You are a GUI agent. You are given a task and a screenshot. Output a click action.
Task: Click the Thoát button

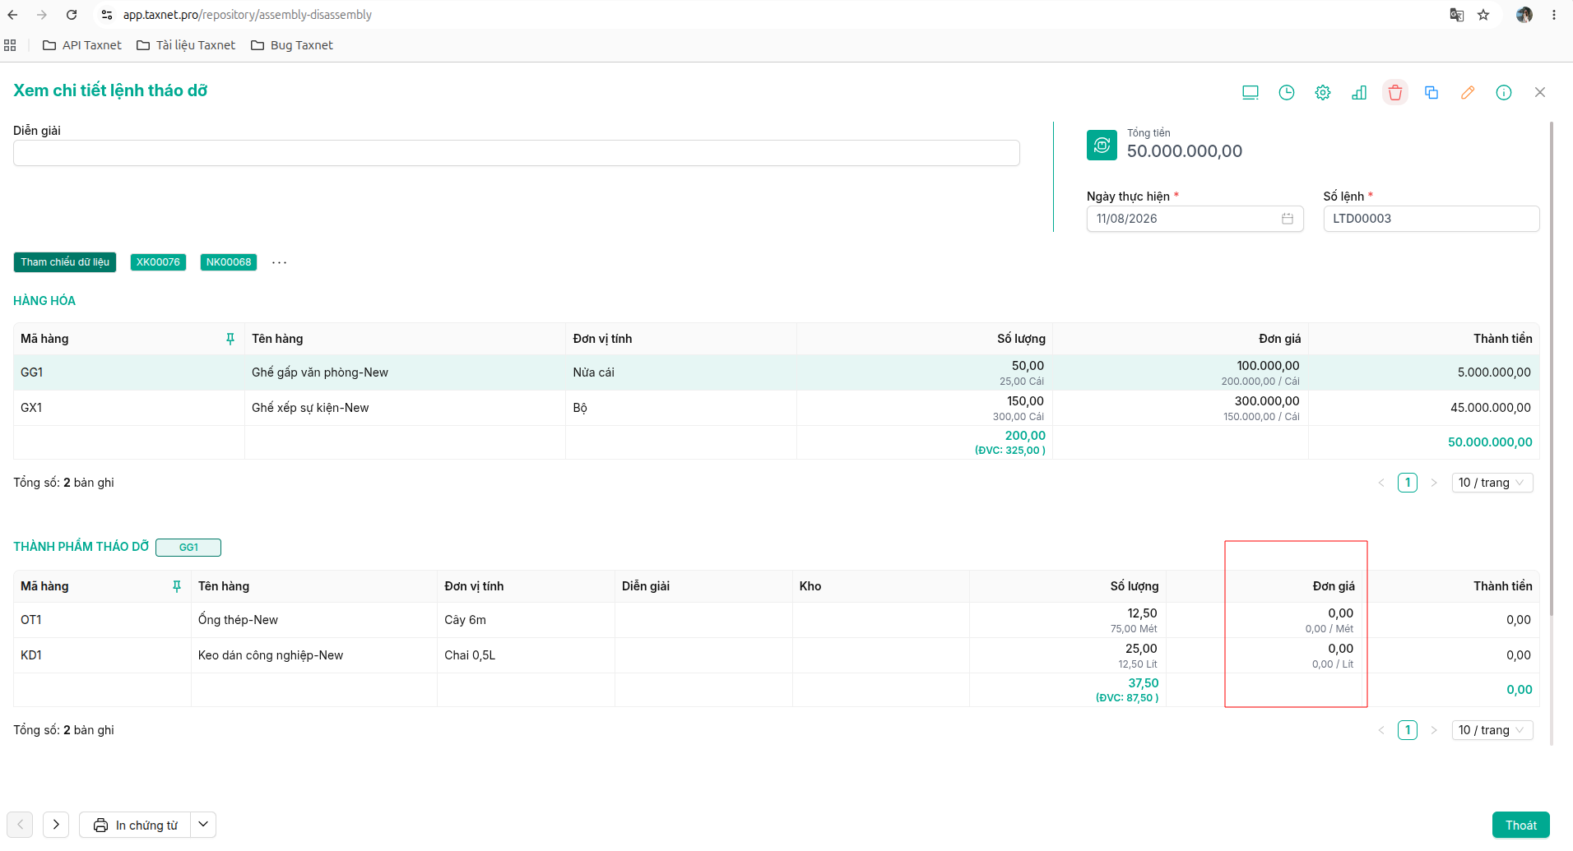click(x=1520, y=825)
